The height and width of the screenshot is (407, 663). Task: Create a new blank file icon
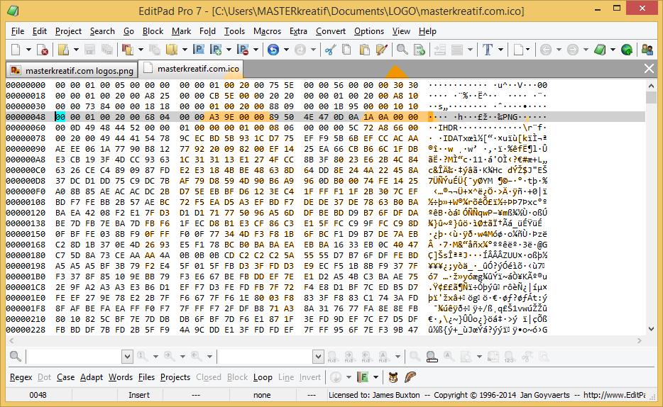[16, 50]
